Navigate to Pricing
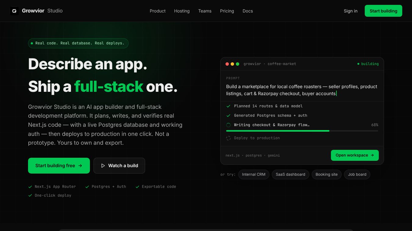This screenshot has width=412, height=231. click(x=227, y=11)
